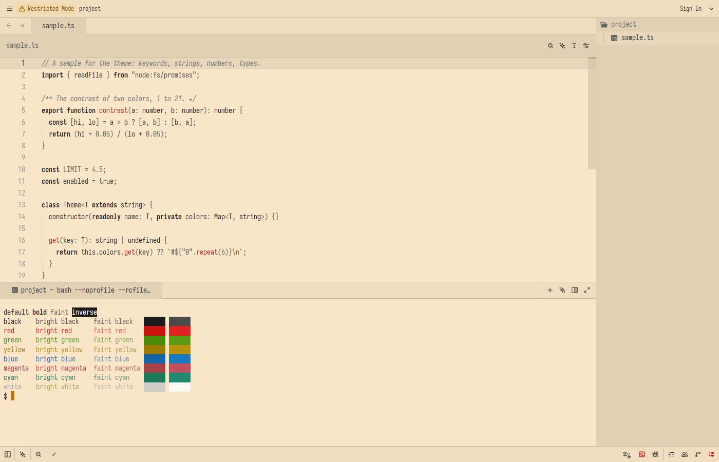The width and height of the screenshot is (719, 462).
Task: Click the LIMIT constant on line 10
Action: click(72, 169)
